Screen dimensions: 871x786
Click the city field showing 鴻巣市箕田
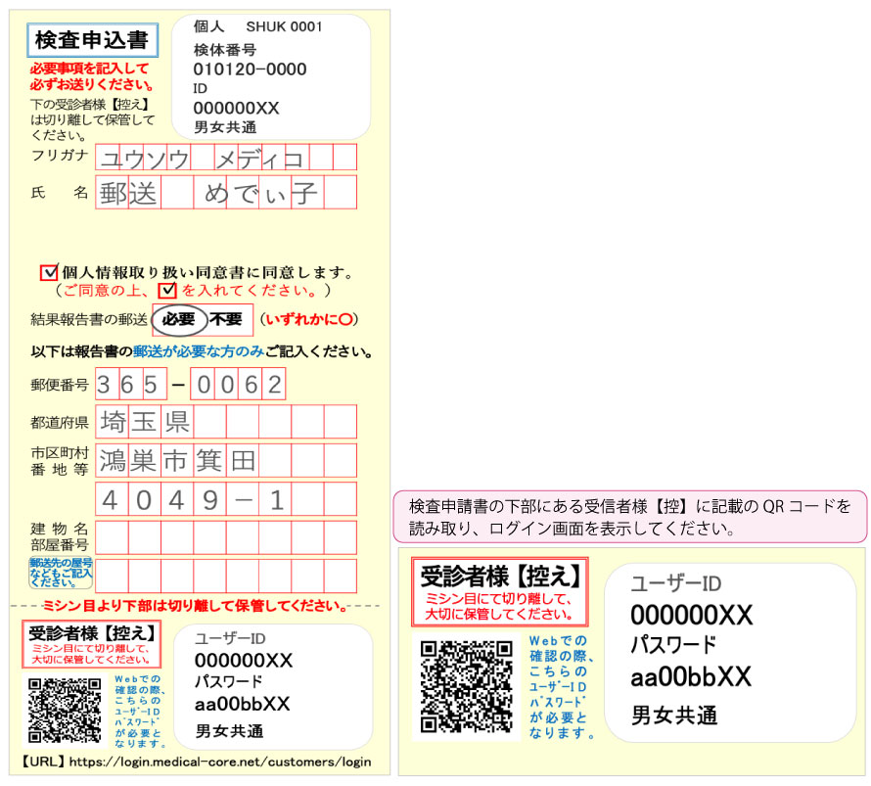coord(226,460)
